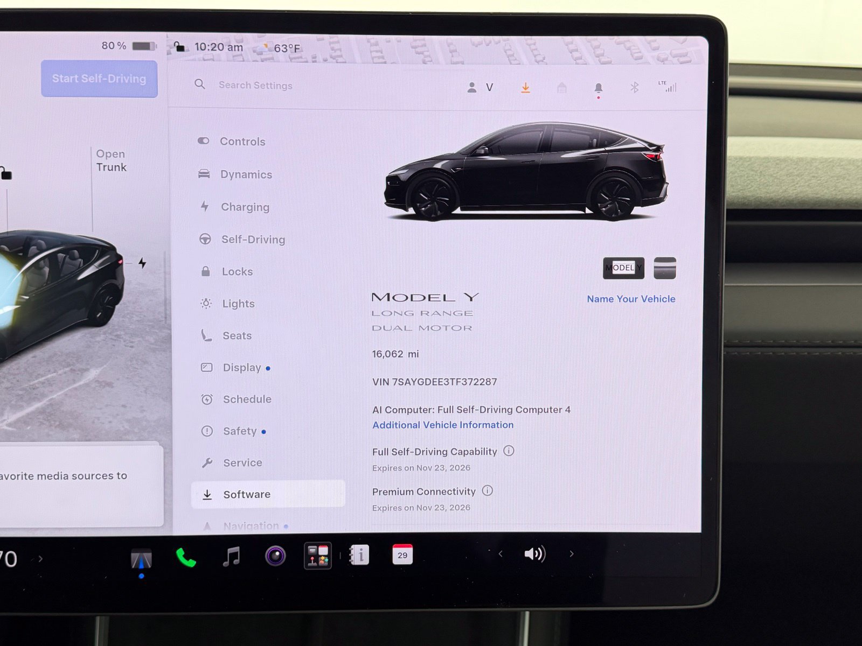
Task: Tap the VIN 7SAYGDEE3TF372287 text
Action: 434,382
